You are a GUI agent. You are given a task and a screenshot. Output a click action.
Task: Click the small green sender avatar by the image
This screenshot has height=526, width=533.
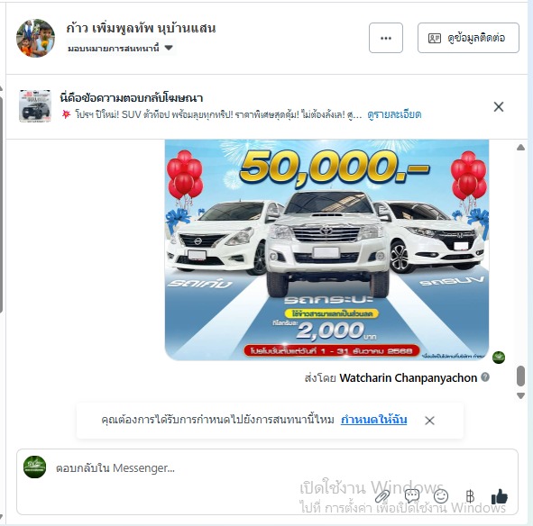coord(499,358)
